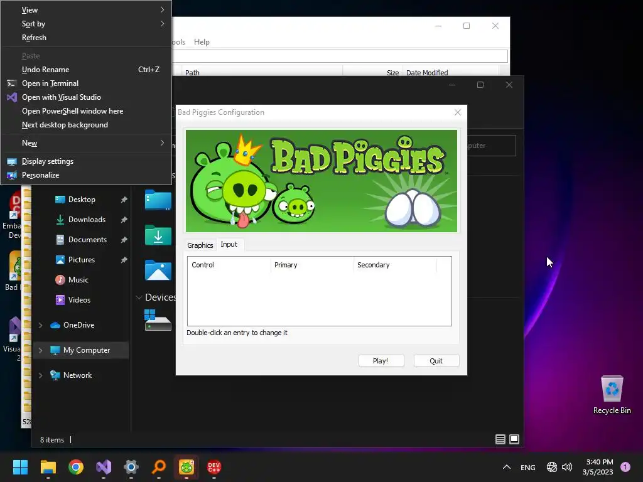The width and height of the screenshot is (643, 482).
Task: Click the Quit button
Action: pyautogui.click(x=436, y=361)
